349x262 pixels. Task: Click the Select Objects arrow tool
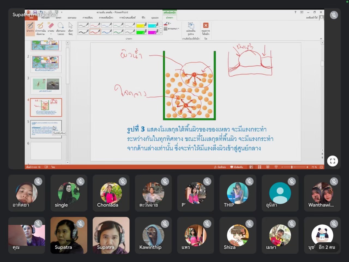pyautogui.click(x=71, y=28)
